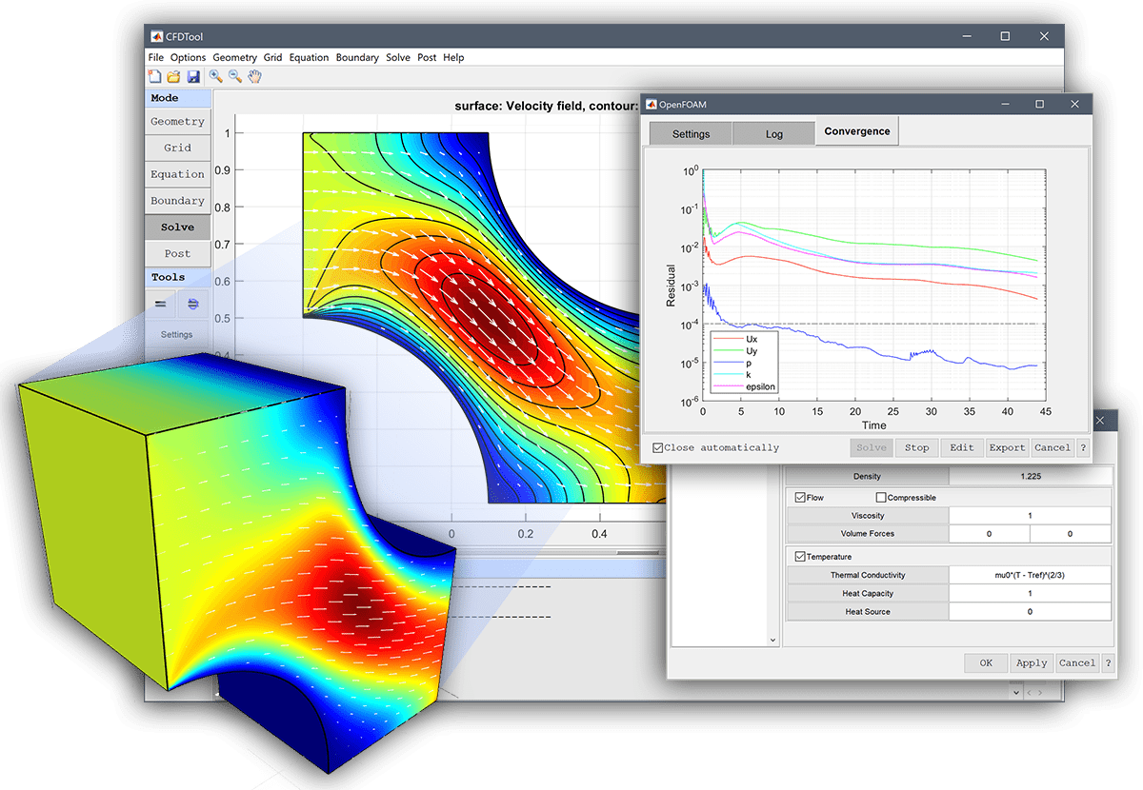Uncheck the Flow equation checkbox

click(798, 497)
